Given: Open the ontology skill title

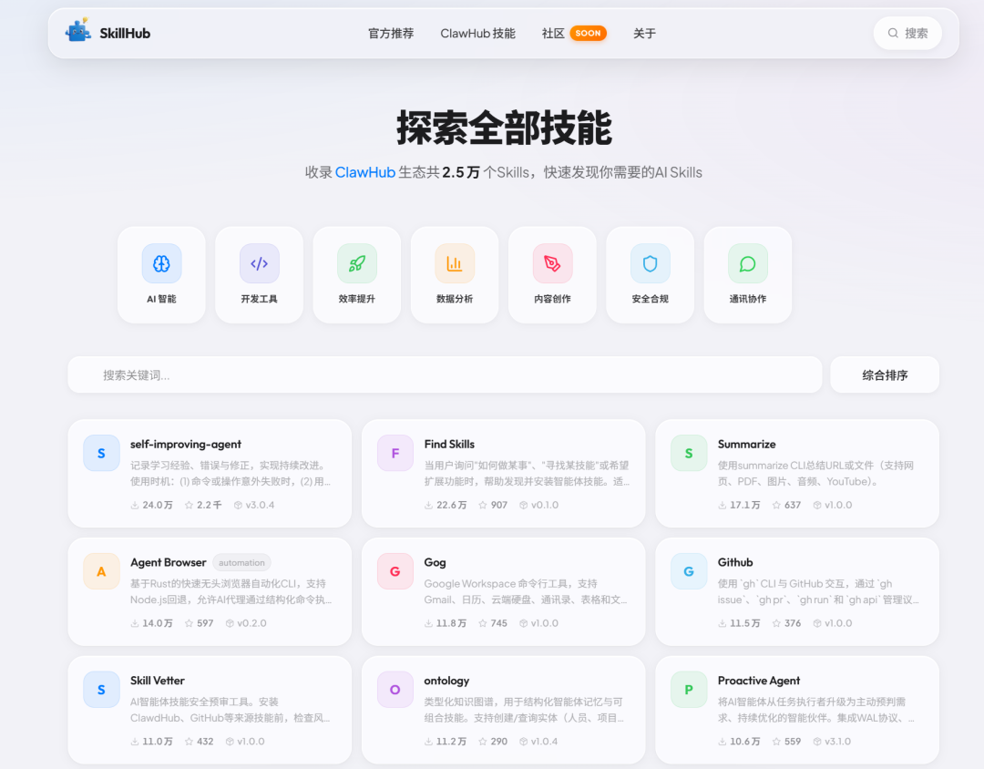Looking at the screenshot, I should pyautogui.click(x=446, y=681).
